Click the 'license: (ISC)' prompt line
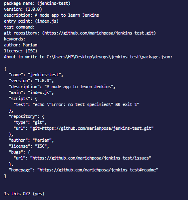188x200 pixels. point(21,51)
